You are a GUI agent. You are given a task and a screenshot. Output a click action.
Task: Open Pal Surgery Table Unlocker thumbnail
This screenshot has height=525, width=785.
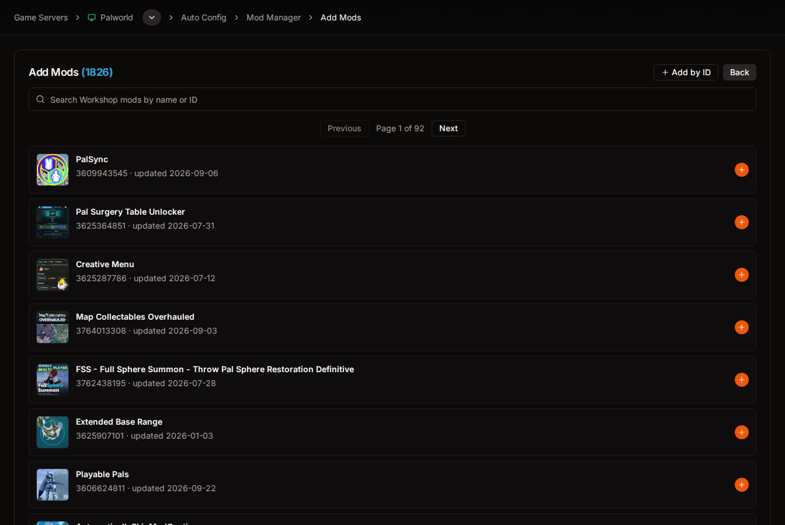click(53, 222)
